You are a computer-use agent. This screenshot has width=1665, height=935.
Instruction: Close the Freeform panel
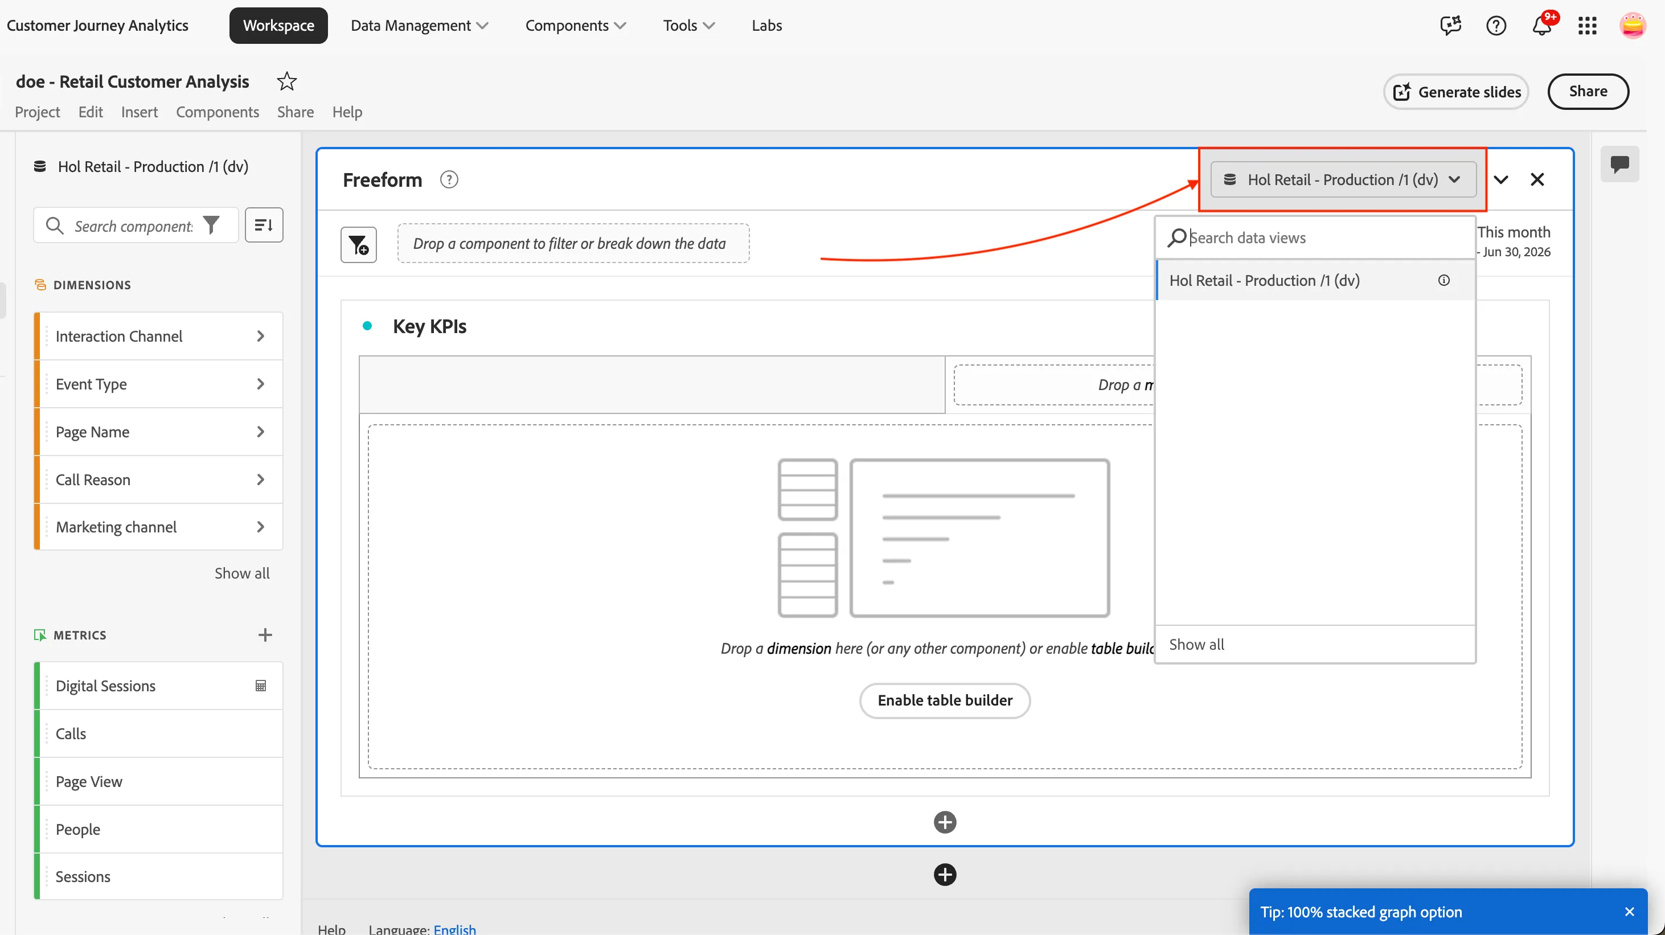[1537, 179]
